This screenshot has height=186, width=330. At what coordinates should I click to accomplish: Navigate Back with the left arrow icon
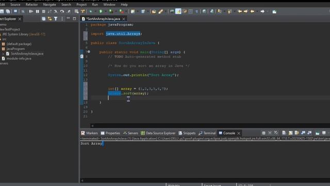coord(252,11)
